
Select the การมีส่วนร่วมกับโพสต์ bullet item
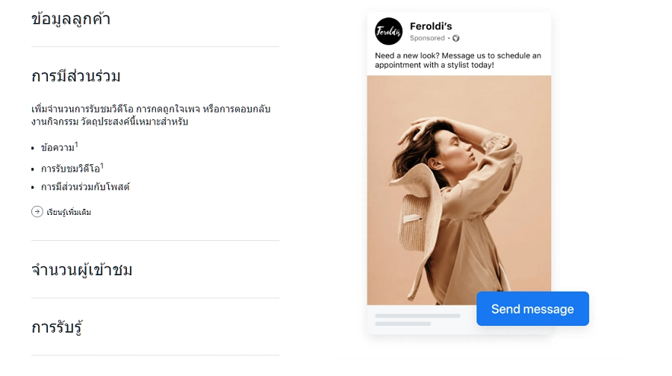(x=85, y=187)
